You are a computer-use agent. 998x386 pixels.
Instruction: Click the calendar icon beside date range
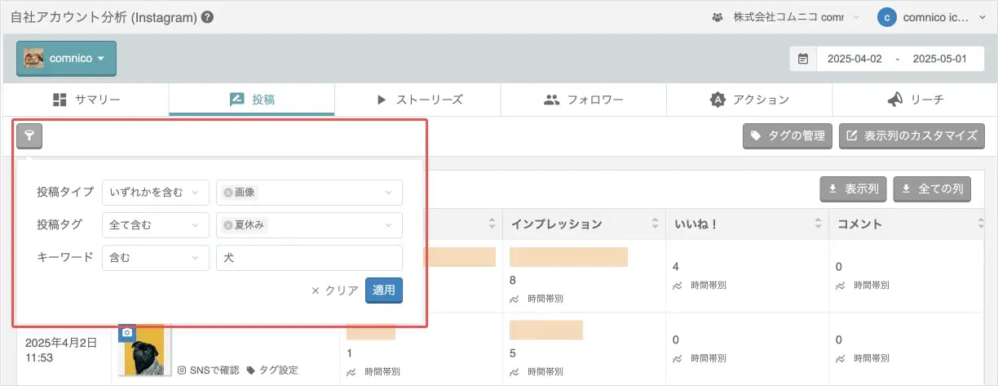tap(803, 59)
